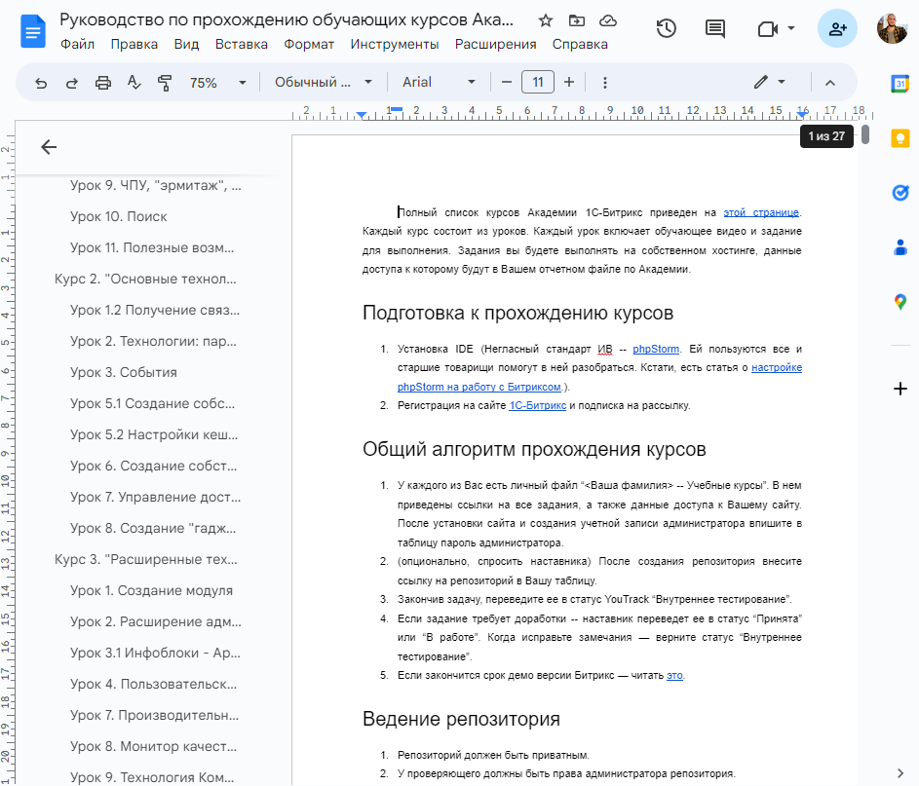The image size is (919, 786).
Task: Open the Формат menu
Action: tap(309, 45)
